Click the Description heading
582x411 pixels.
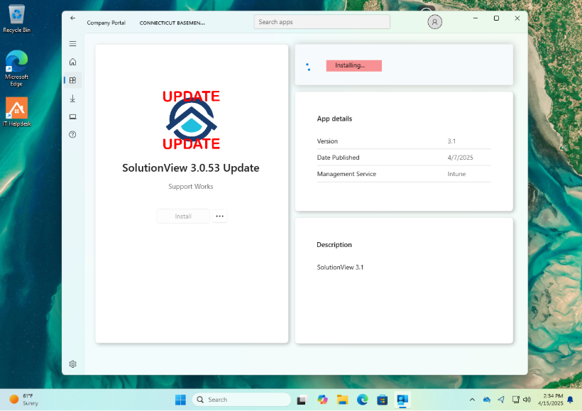[x=334, y=245]
